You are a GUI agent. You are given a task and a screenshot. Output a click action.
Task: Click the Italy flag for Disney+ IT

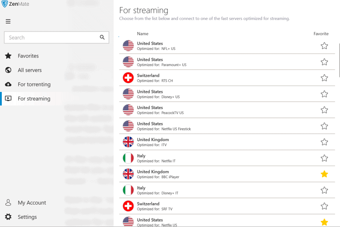(128, 190)
